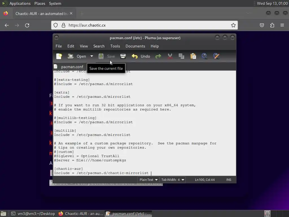The image size is (289, 217).
Task: Click the Redo green arrow icon
Action: 158,56
